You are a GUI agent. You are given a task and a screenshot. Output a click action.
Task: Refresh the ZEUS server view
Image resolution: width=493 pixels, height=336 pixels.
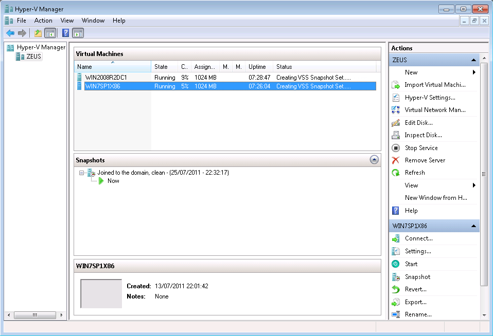tap(416, 173)
